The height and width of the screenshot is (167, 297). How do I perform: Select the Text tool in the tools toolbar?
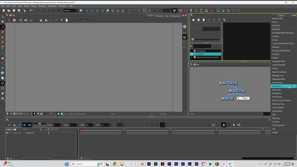click(2, 47)
